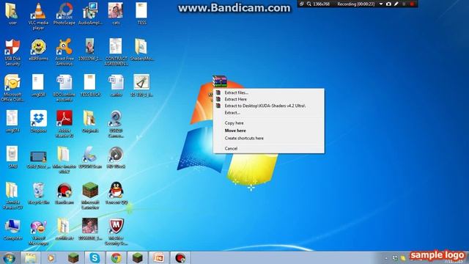469x264 pixels.
Task: Select the Dropbox desktop shortcut
Action: pos(38,122)
